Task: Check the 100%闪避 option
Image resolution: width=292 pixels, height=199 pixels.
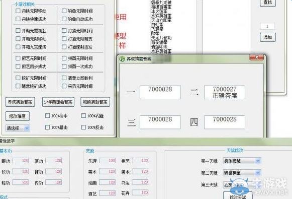Action: coord(83,116)
